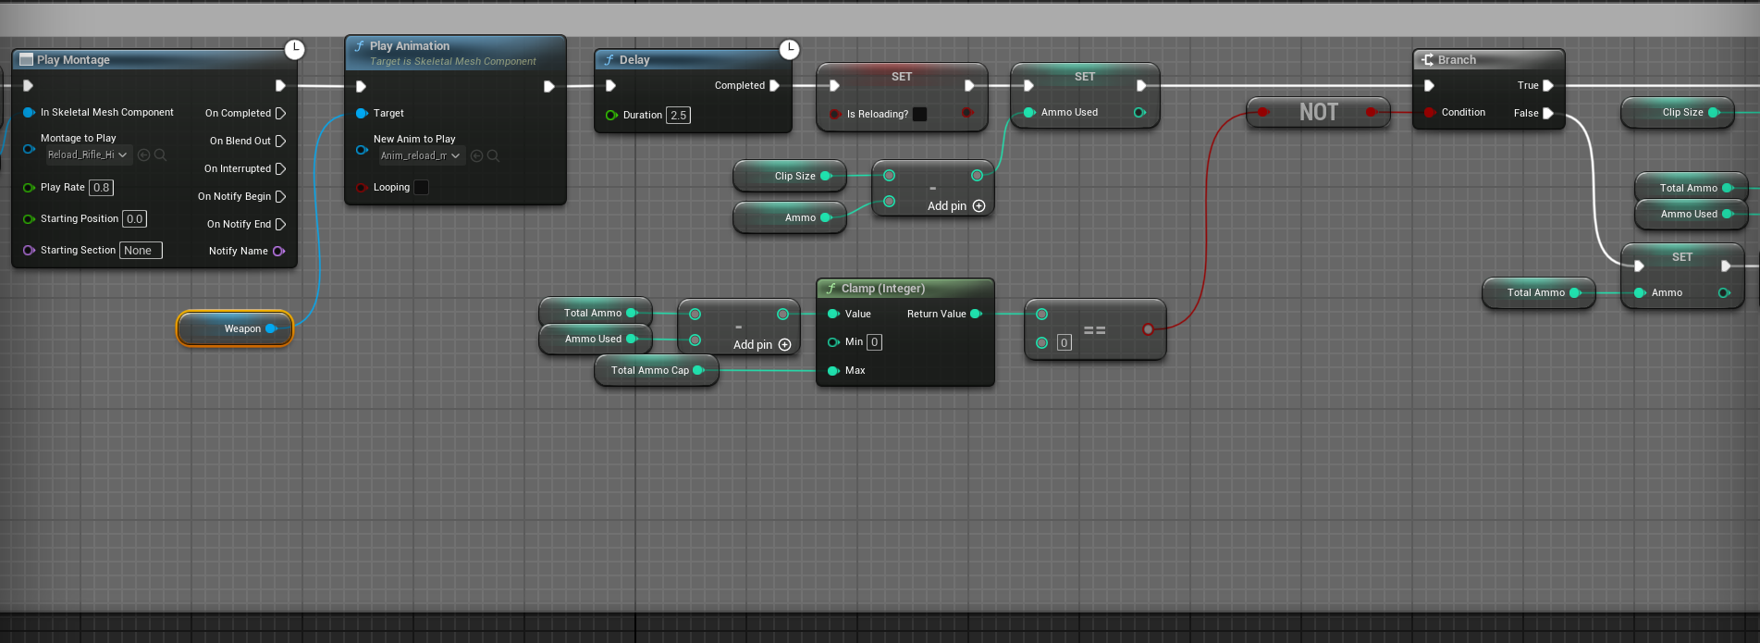Toggle the Looping checkbox
Image resolution: width=1760 pixels, height=643 pixels.
(421, 188)
